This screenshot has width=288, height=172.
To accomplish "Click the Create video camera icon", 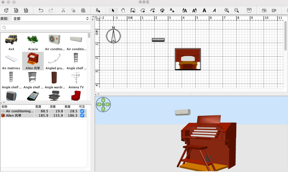I will click(274, 10).
